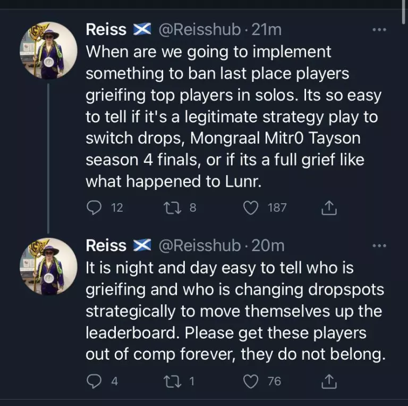Open the tweet text ending 'happened to Lunr'
This screenshot has height=406, width=408.
(x=234, y=116)
